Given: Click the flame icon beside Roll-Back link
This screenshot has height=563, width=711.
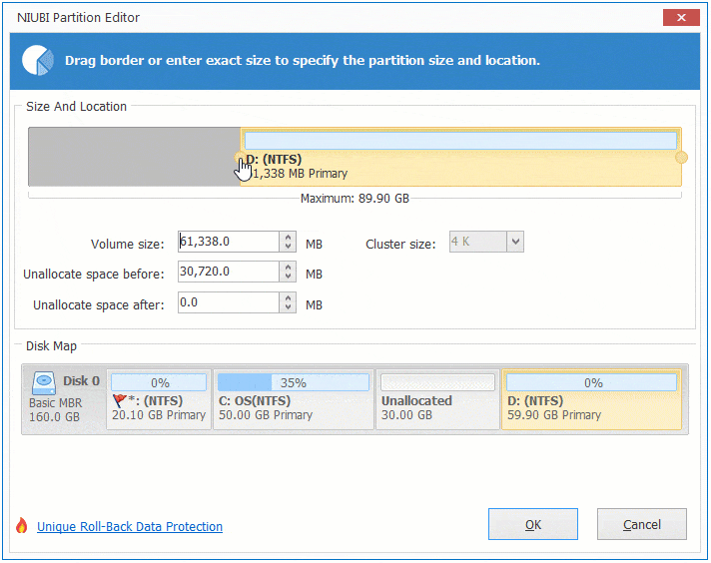Looking at the screenshot, I should (x=21, y=526).
